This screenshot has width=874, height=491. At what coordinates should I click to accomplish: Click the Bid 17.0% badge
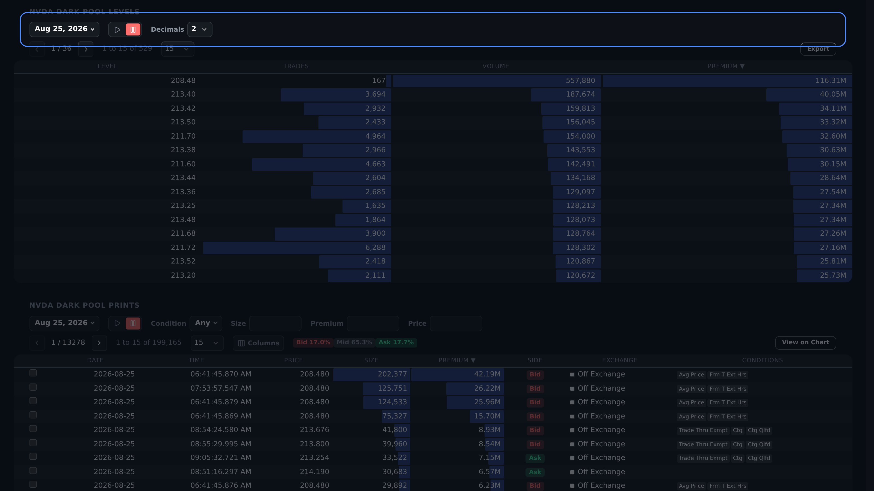(x=313, y=342)
